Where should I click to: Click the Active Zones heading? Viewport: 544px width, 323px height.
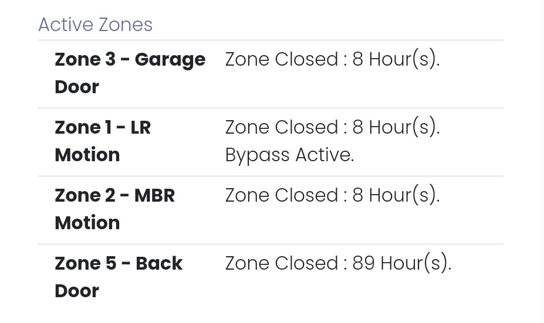[x=96, y=25]
